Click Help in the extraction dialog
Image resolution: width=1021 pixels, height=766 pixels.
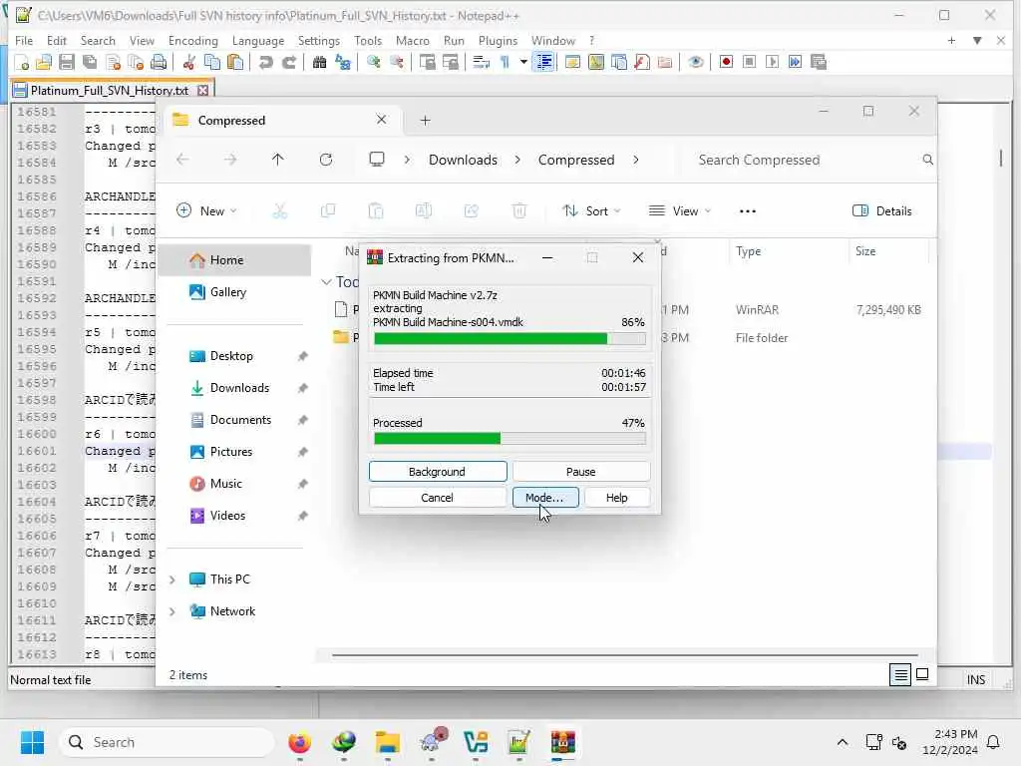click(616, 498)
